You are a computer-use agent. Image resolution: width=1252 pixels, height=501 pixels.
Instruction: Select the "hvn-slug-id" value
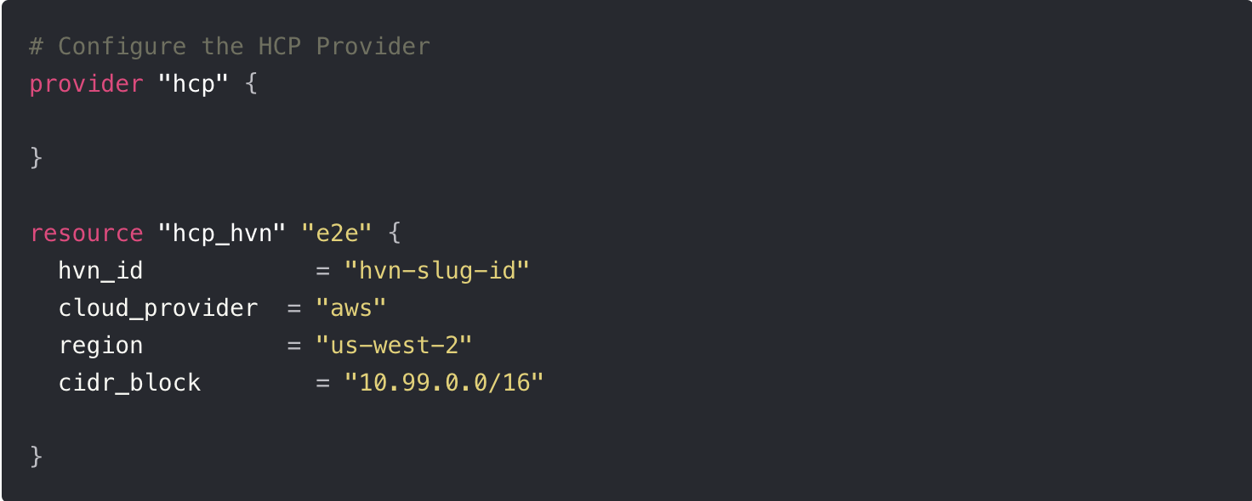[x=437, y=271]
